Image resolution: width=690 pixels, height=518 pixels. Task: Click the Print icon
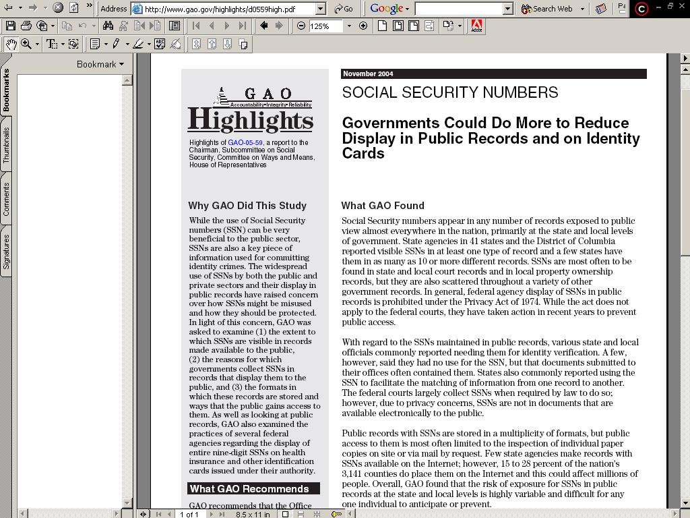click(26, 26)
